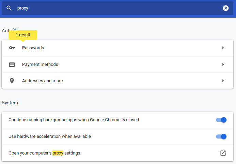Click the Continue running background apps label
The height and width of the screenshot is (164, 236).
point(74,120)
